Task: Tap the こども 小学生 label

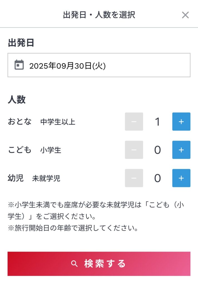Action: [34, 150]
